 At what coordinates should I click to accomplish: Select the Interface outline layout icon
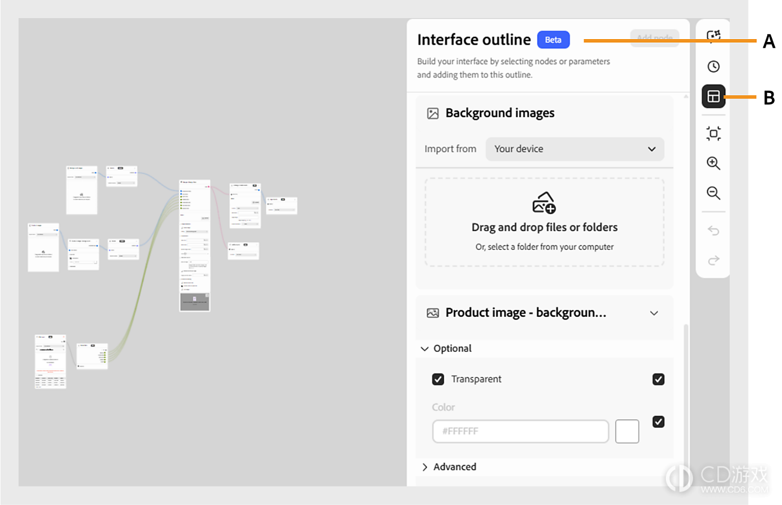713,96
